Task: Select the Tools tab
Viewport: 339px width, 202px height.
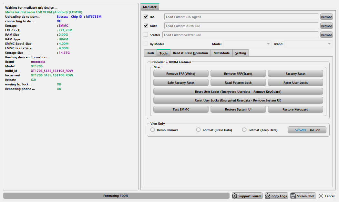Action: pos(163,53)
